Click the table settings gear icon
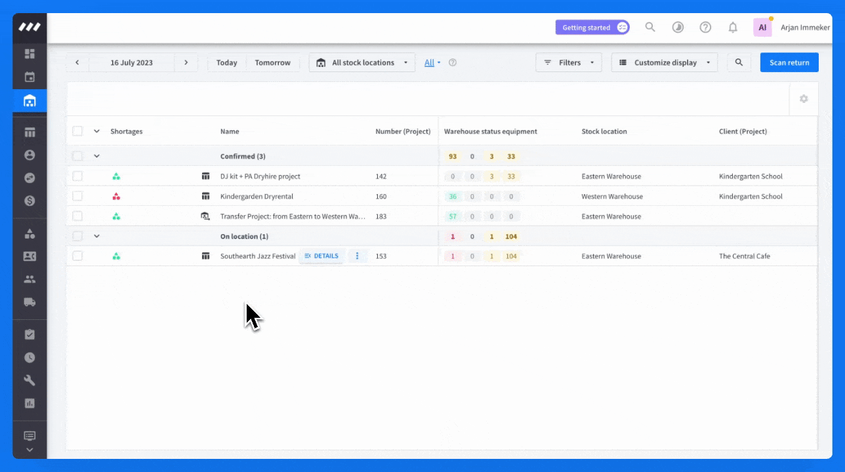The image size is (845, 472). (804, 99)
